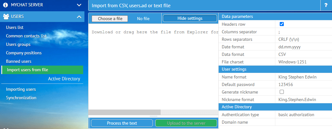Click the Choose a file button
Screen dimensions: 332x129
[x=110, y=19]
